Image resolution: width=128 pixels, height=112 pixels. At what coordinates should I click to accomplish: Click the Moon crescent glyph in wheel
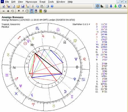coord(65,92)
